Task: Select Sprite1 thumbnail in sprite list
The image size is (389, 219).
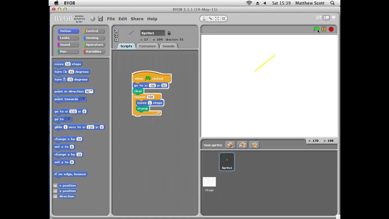Action: point(227,162)
